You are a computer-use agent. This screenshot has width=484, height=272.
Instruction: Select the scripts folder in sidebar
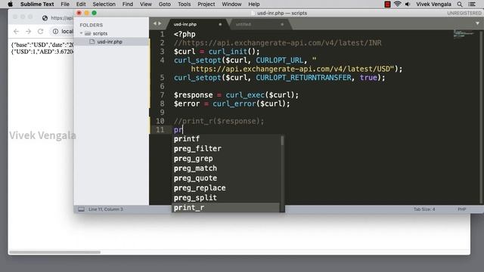[x=100, y=33]
